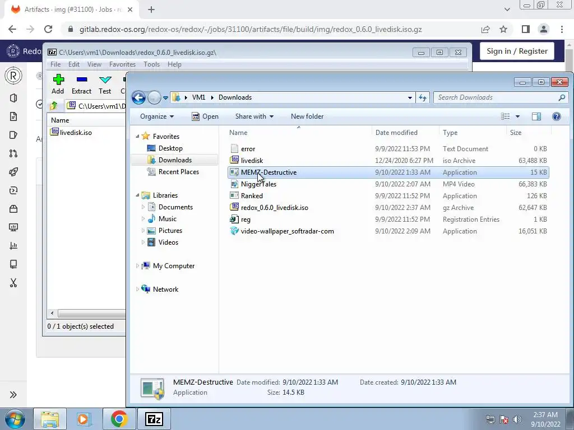
Task: Expand the Music library
Action: [x=143, y=219]
